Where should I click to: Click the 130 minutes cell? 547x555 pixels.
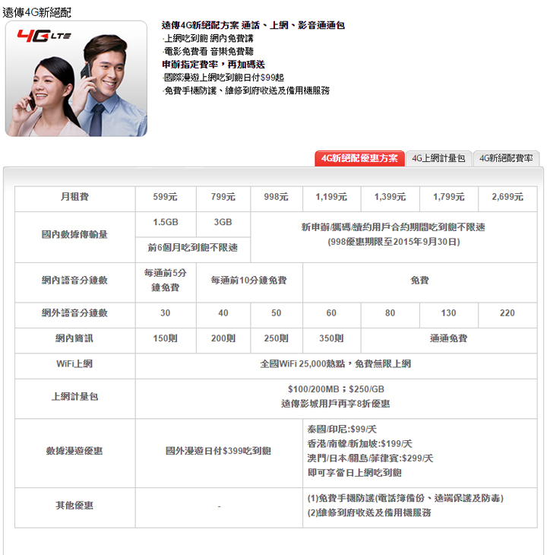point(449,313)
